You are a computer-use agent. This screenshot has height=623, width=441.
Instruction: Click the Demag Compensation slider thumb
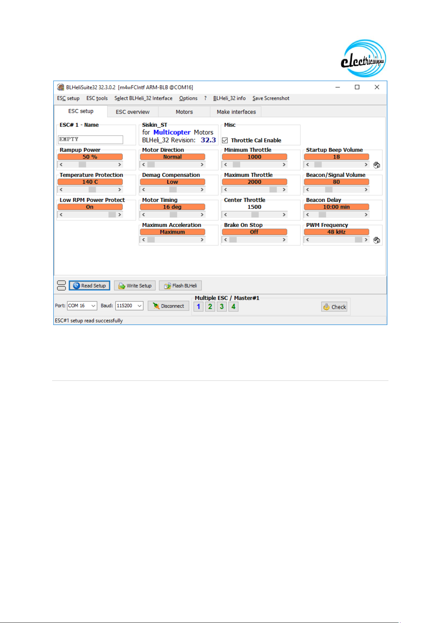(173, 190)
